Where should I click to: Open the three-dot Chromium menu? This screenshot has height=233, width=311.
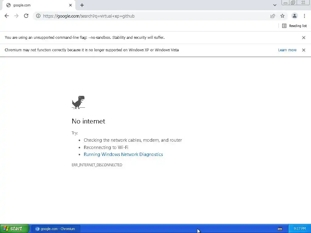[304, 16]
